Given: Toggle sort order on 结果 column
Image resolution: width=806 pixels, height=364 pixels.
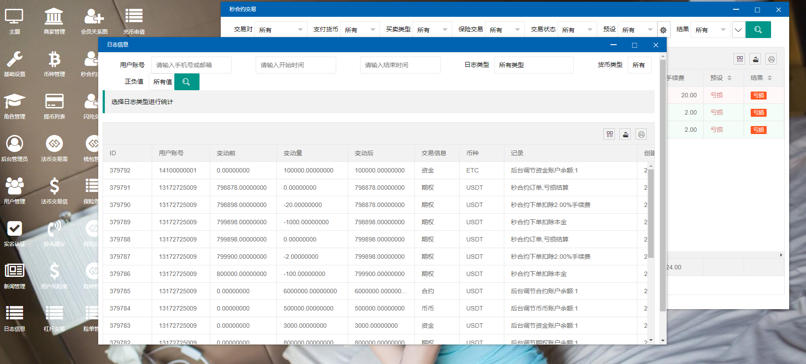Looking at the screenshot, I should (770, 78).
